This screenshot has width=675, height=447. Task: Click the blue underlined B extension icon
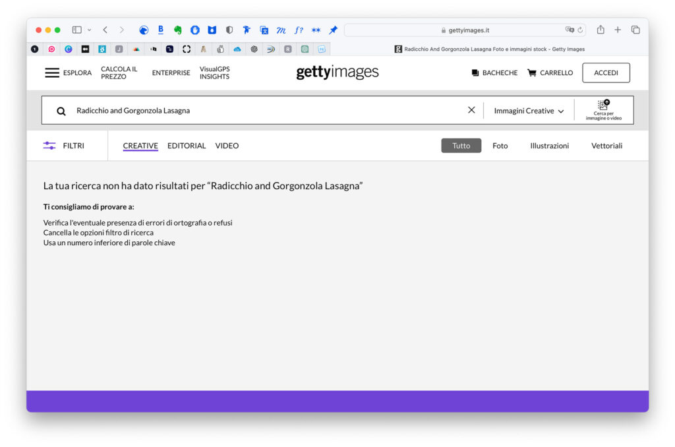[x=161, y=30]
